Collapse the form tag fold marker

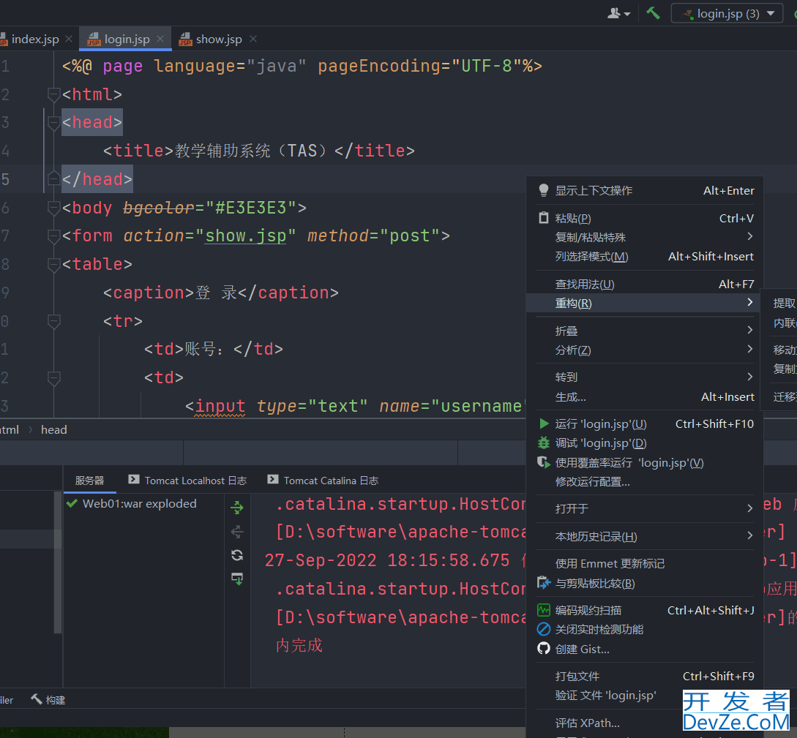[x=53, y=236]
